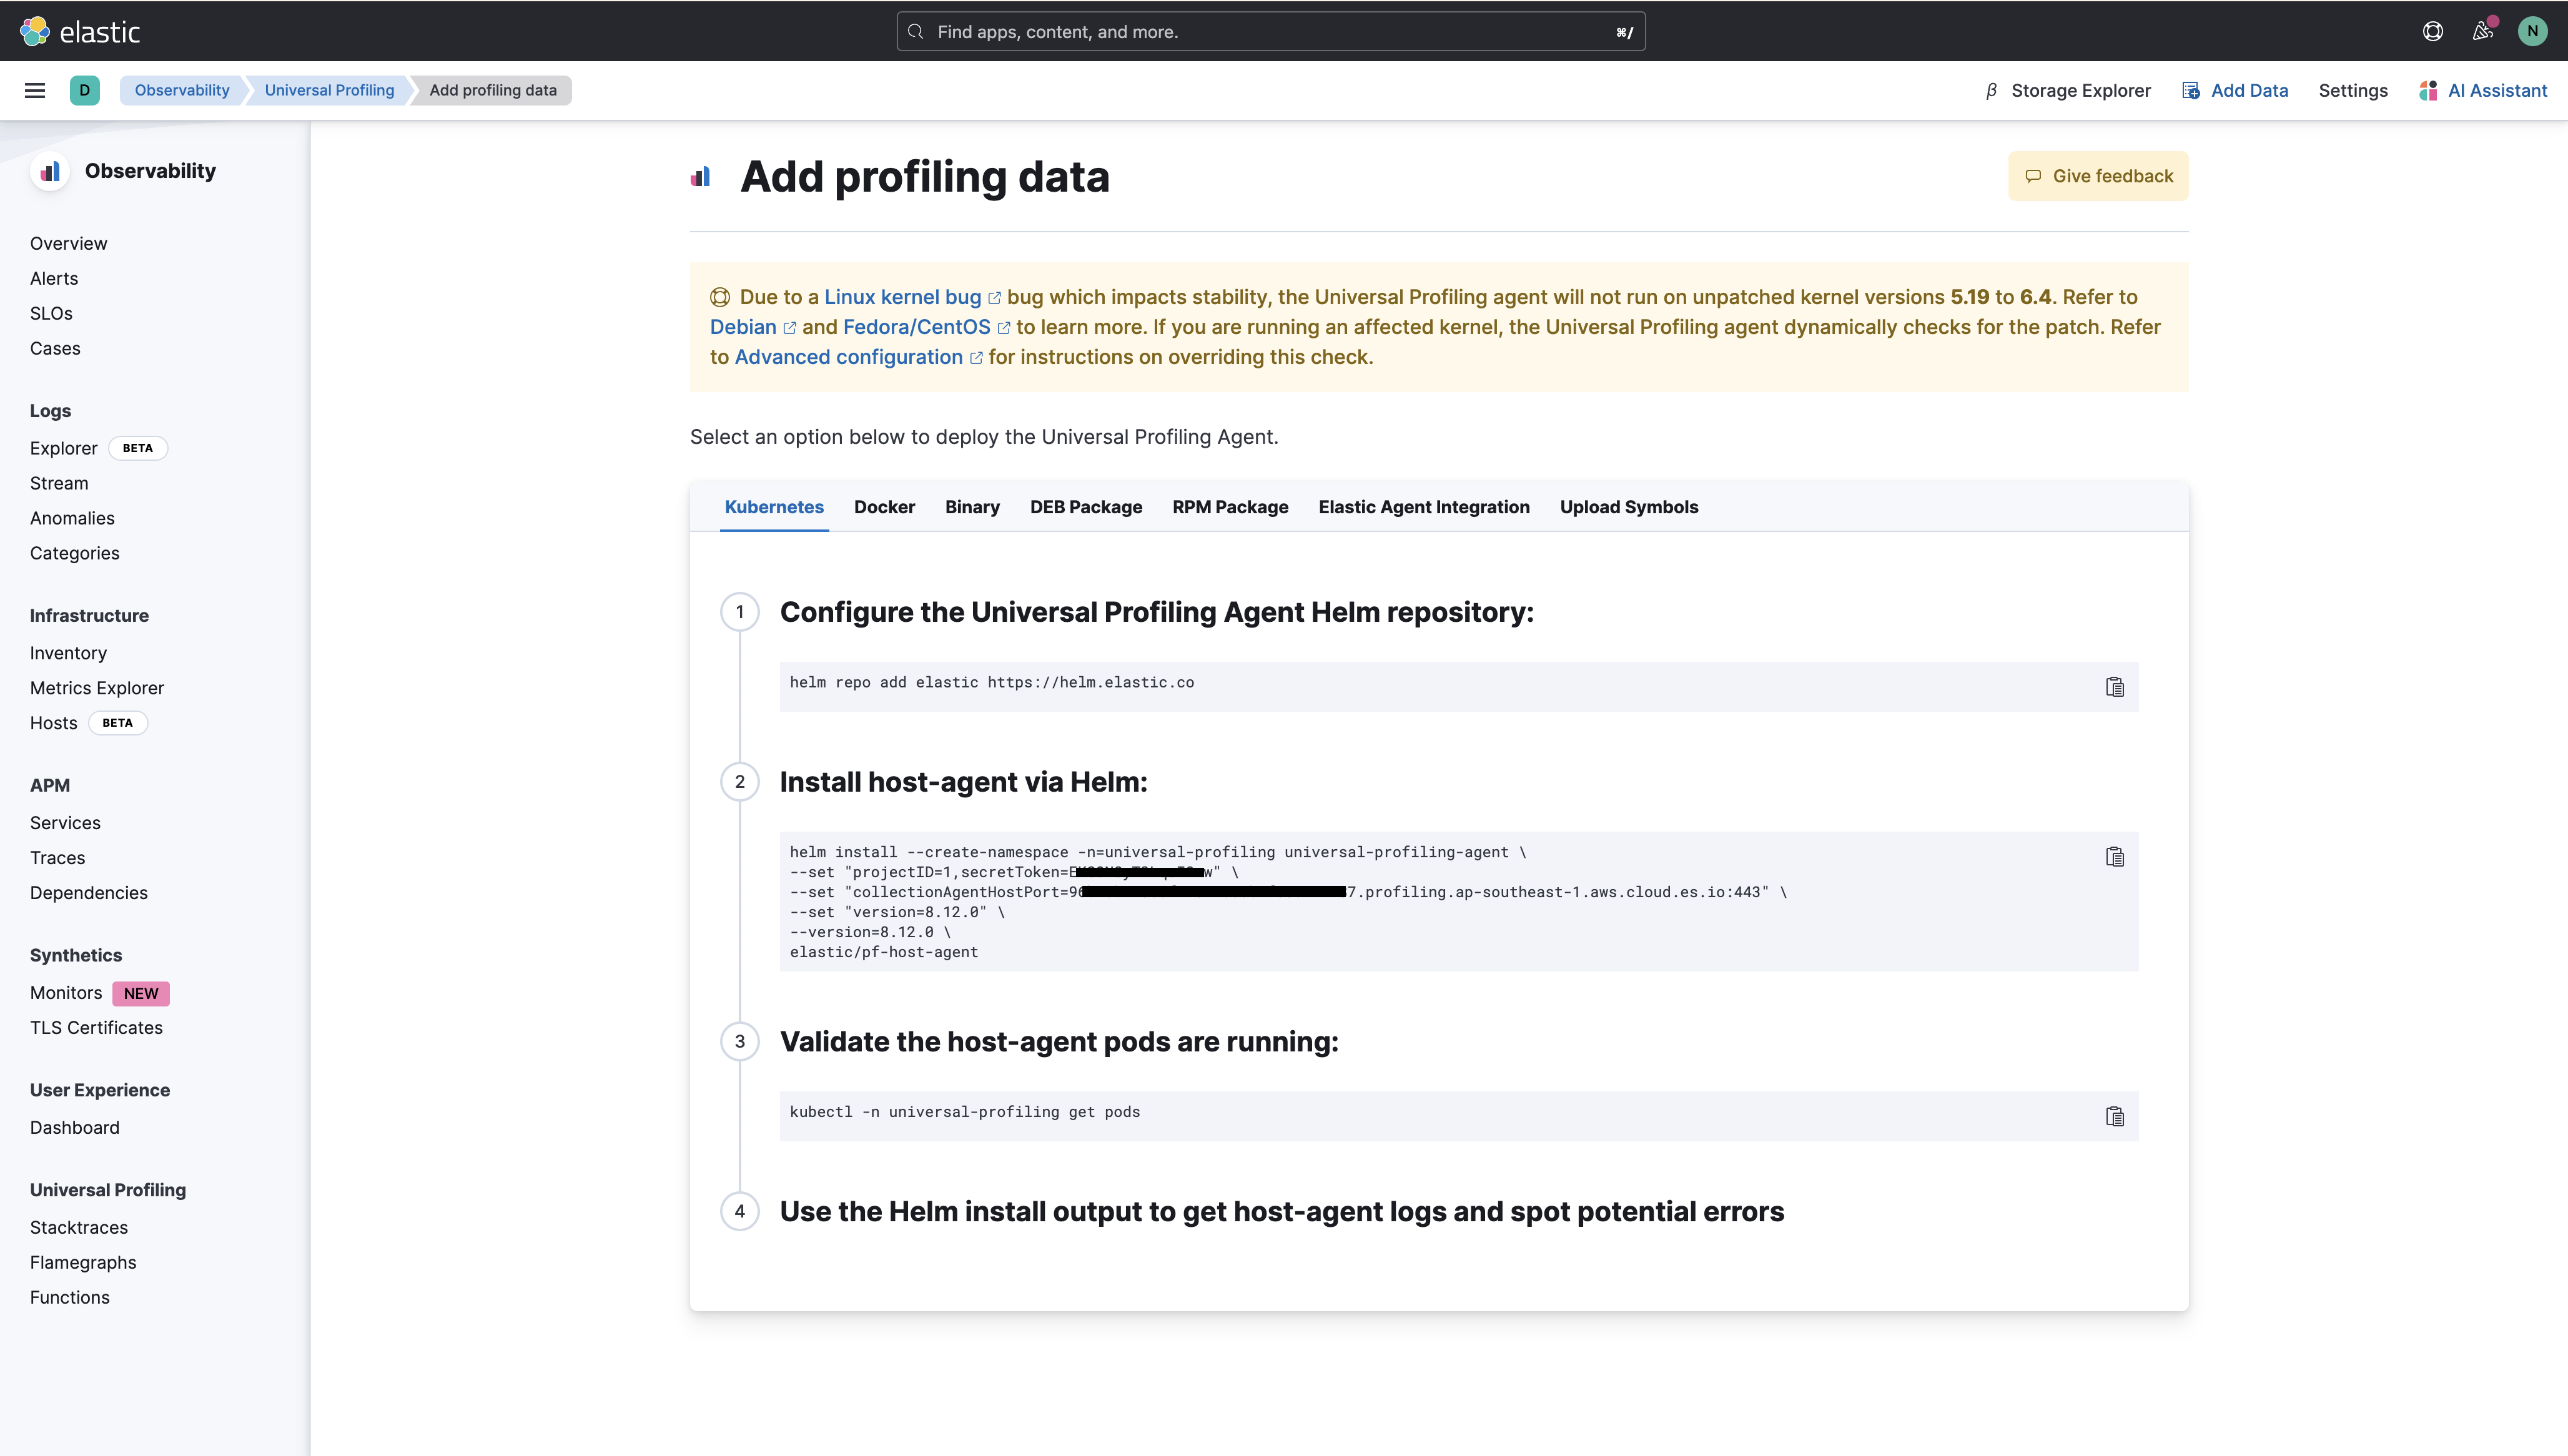2568x1456 pixels.
Task: Switch to the Upload Symbols tab
Action: point(1628,507)
